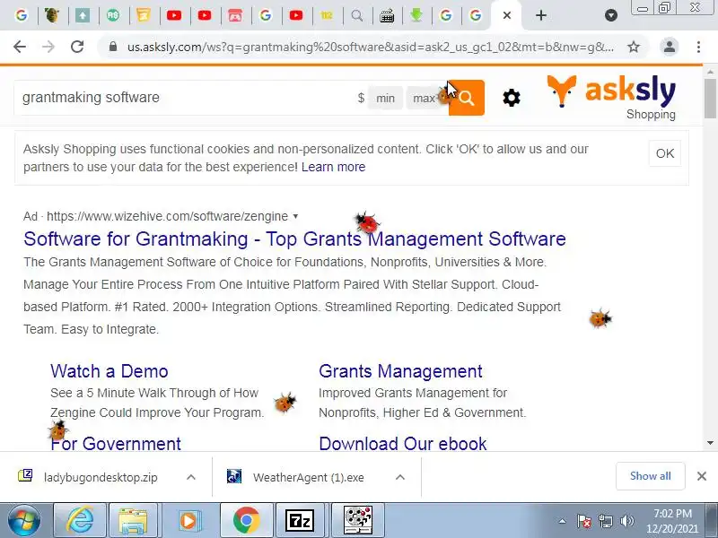Open File Explorer from the taskbar

(x=132, y=521)
